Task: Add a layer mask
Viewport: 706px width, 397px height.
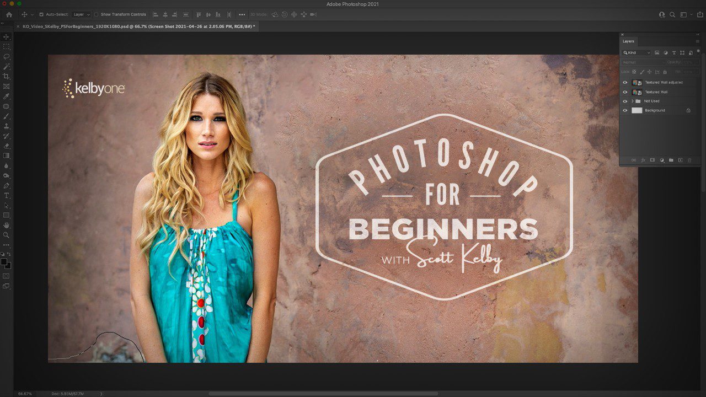Action: 652,160
